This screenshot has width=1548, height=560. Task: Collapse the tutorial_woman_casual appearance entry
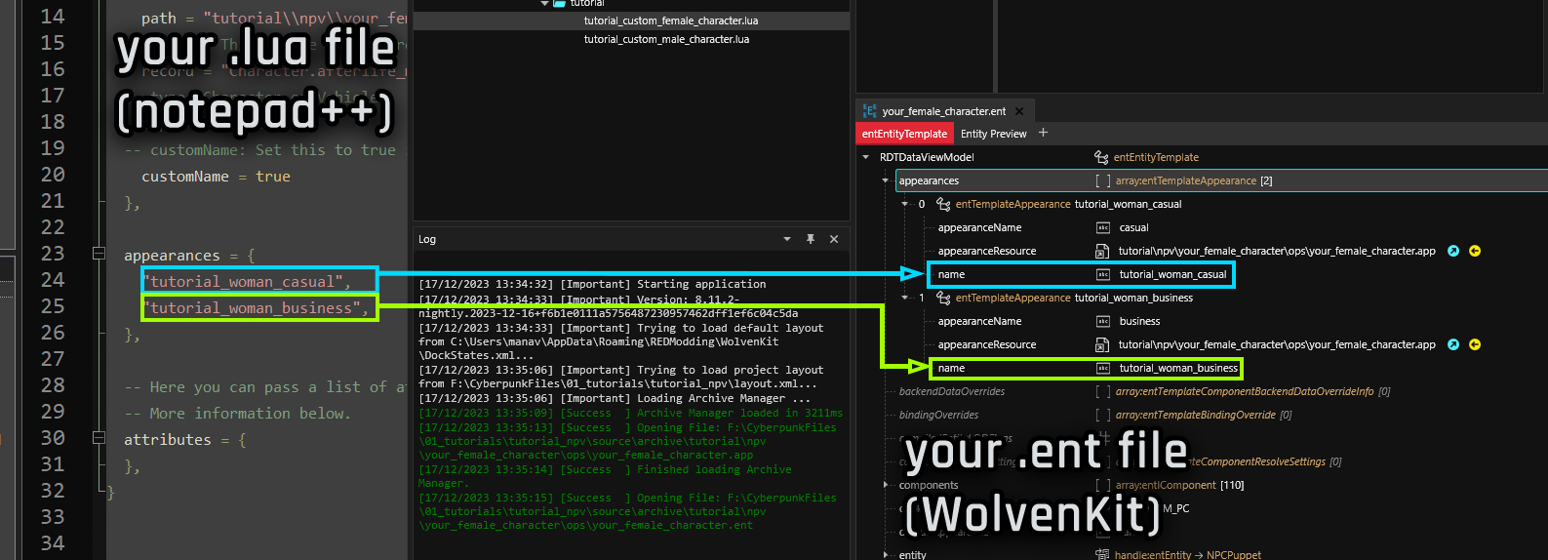905,204
